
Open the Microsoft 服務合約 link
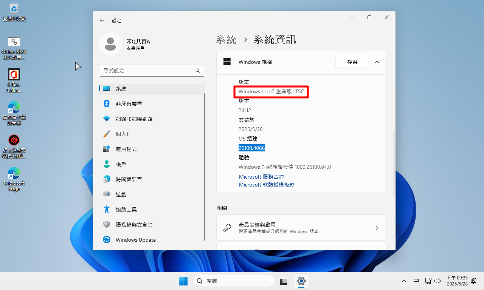[261, 177]
